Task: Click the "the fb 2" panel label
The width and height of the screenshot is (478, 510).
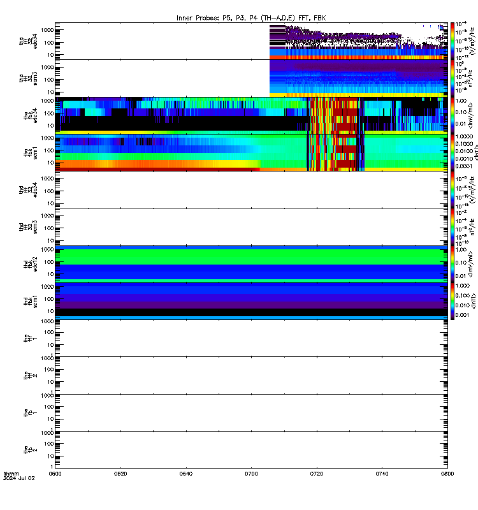Action: (x=31, y=449)
